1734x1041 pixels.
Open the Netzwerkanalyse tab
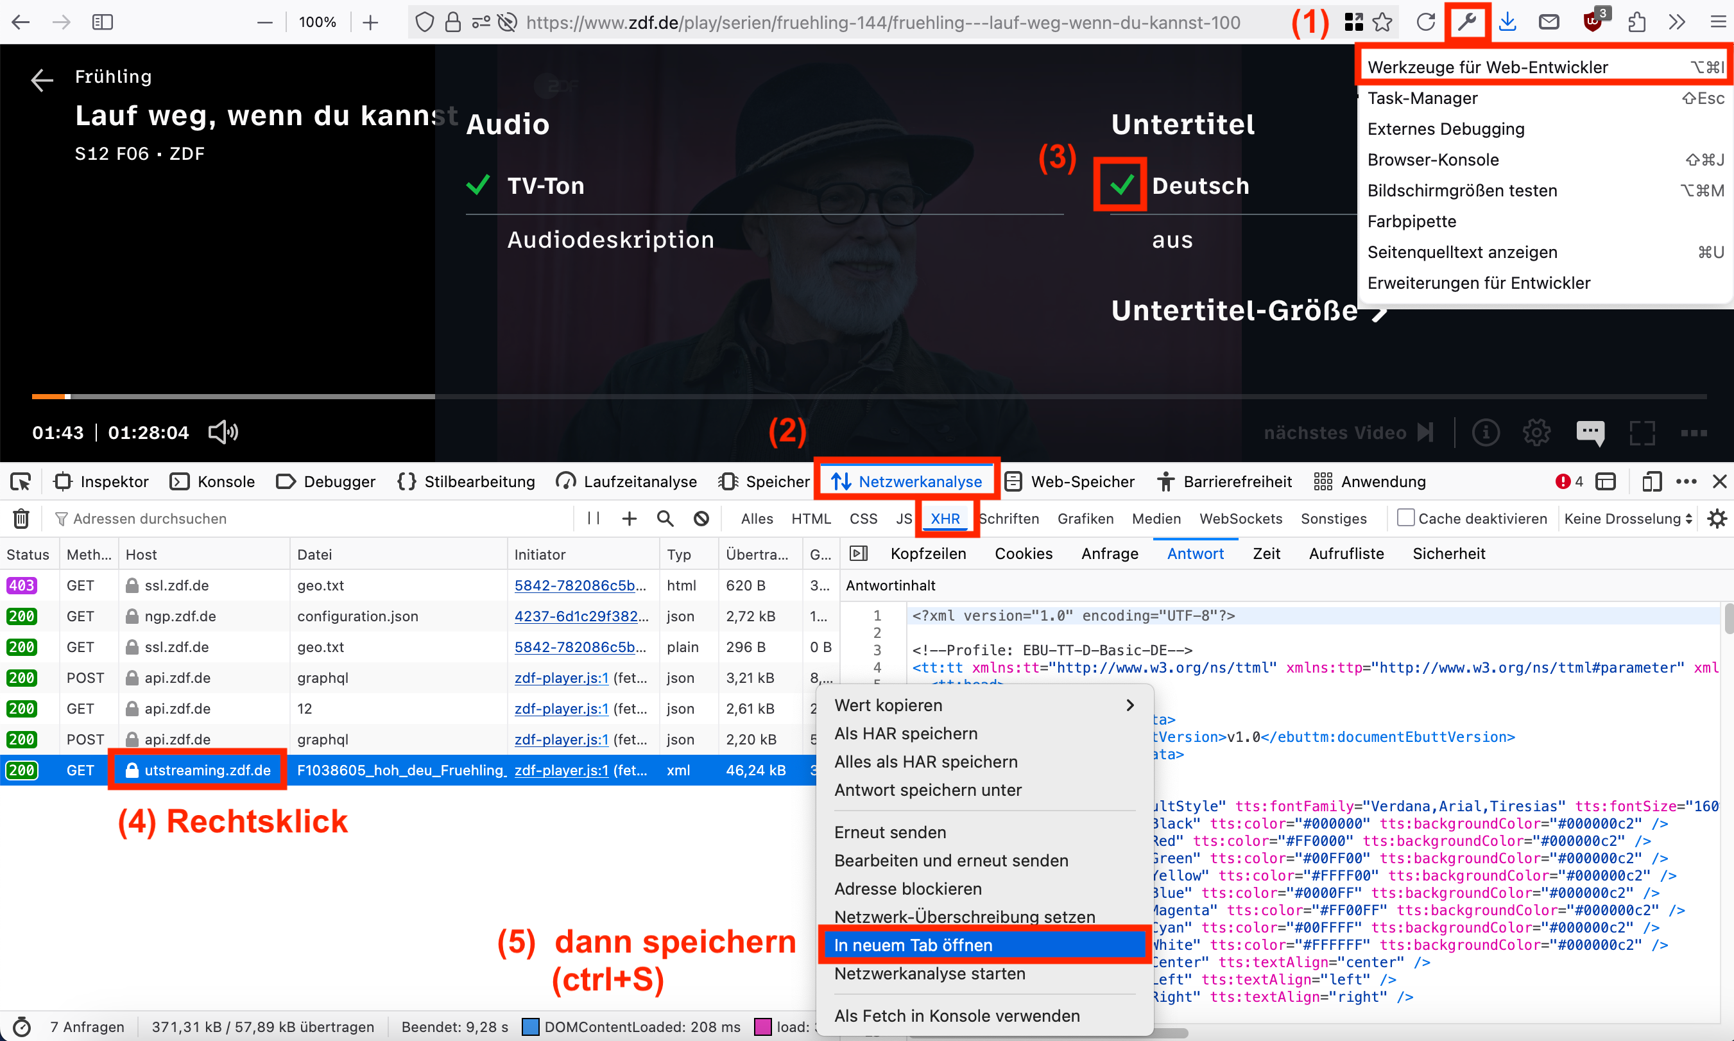(906, 482)
